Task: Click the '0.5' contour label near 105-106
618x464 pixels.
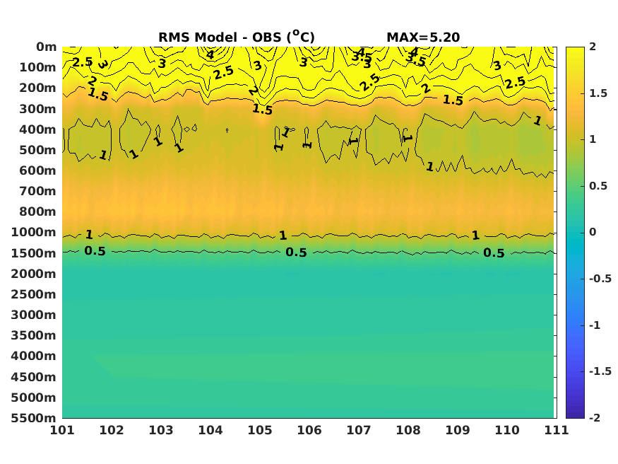Action: click(296, 252)
